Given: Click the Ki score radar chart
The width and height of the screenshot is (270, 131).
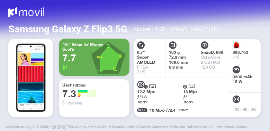Looking at the screenshot, I should click(108, 58).
